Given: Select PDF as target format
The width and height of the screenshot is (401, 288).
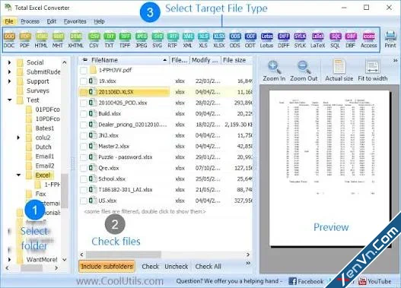Looking at the screenshot, I should coord(25,40).
